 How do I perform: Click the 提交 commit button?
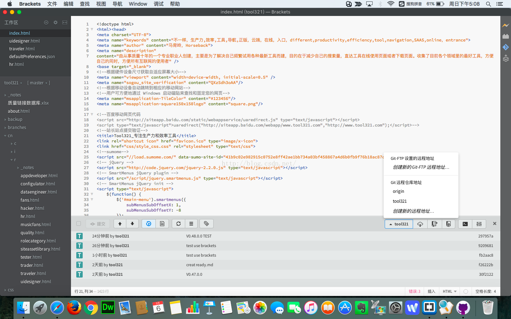pos(98,224)
